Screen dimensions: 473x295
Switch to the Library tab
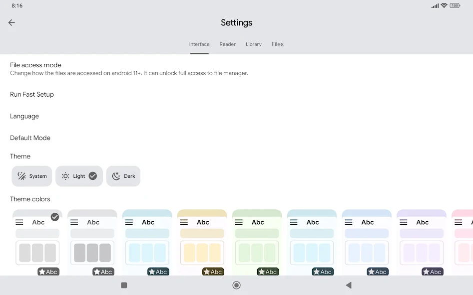click(x=253, y=44)
